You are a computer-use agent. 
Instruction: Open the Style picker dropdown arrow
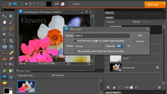(x=67, y=4)
